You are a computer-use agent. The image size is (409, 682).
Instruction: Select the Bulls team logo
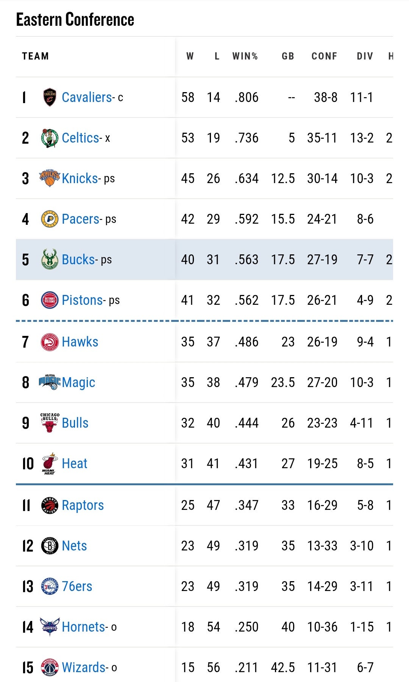pos(50,423)
